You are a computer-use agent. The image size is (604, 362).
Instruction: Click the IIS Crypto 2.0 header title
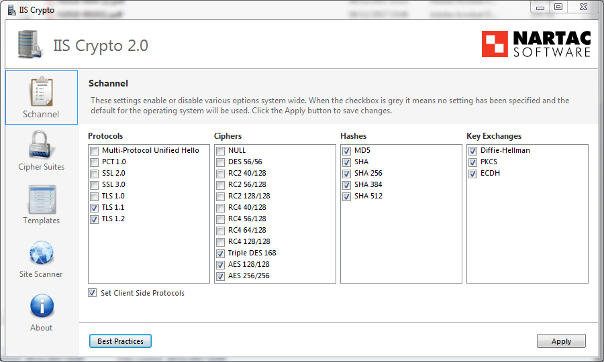pyautogui.click(x=101, y=46)
